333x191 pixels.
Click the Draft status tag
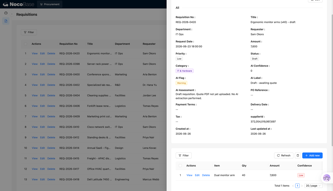pos(255,59)
